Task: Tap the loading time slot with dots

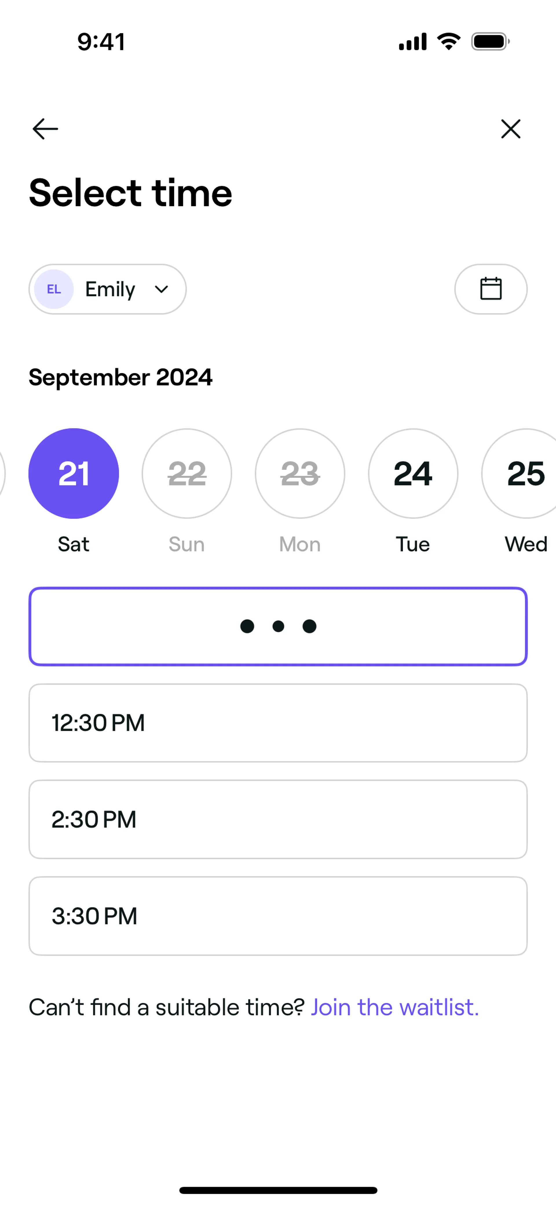Action: click(278, 626)
